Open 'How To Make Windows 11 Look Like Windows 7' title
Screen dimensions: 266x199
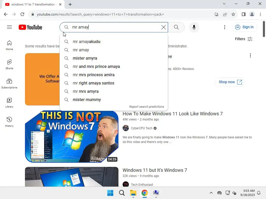pyautogui.click(x=172, y=114)
